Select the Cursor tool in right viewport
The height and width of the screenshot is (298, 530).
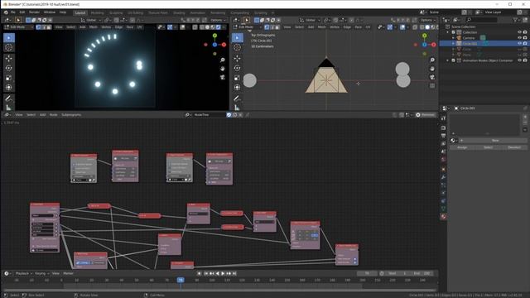238,48
